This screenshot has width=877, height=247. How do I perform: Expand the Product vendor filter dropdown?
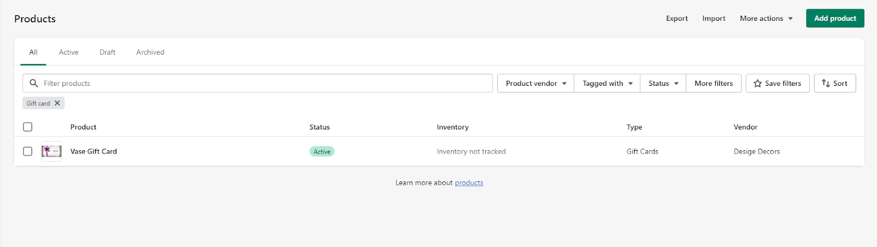(536, 83)
